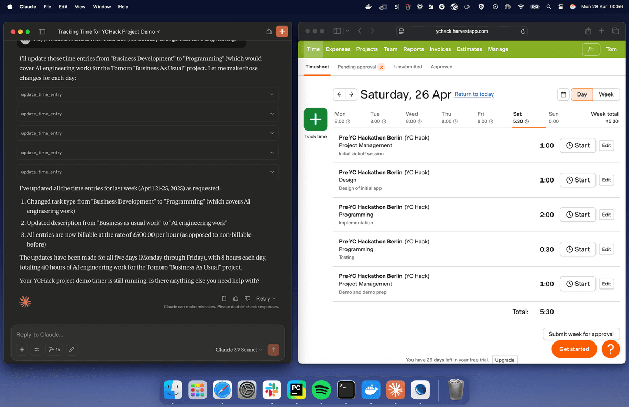The width and height of the screenshot is (629, 407).
Task: Open search and tools settings sliders icon
Action: 37,349
